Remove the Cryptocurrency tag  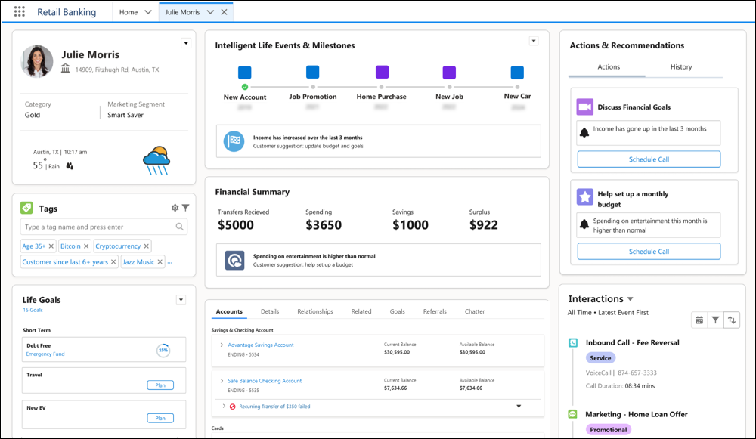click(147, 246)
